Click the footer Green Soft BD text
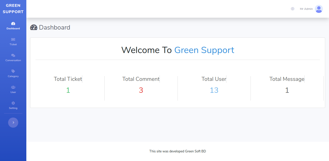The image size is (329, 161). (195, 151)
